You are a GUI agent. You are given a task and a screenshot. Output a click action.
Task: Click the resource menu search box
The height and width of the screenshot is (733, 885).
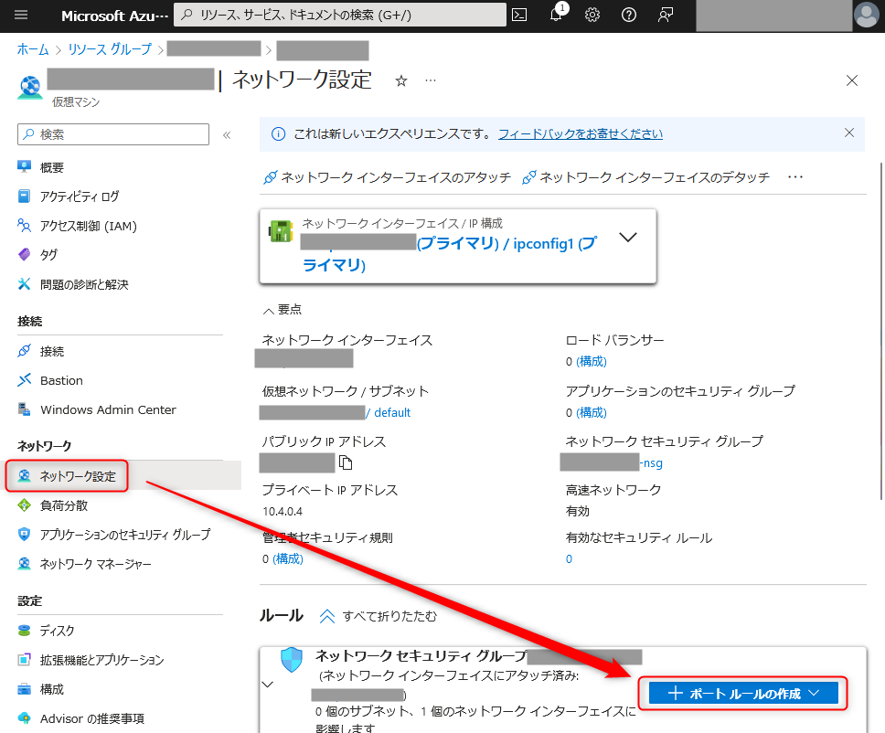click(x=113, y=134)
